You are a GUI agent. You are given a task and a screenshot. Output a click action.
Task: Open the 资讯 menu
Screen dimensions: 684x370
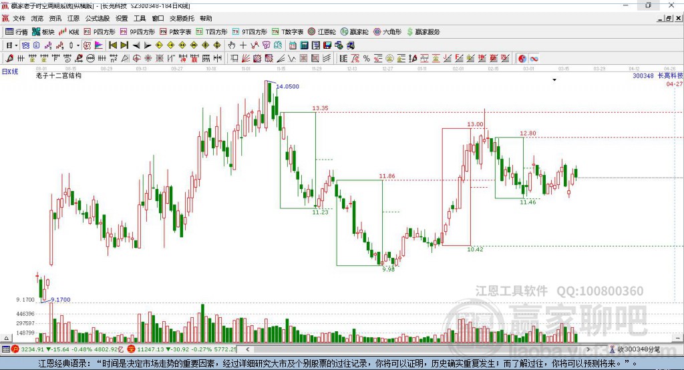tap(55, 18)
